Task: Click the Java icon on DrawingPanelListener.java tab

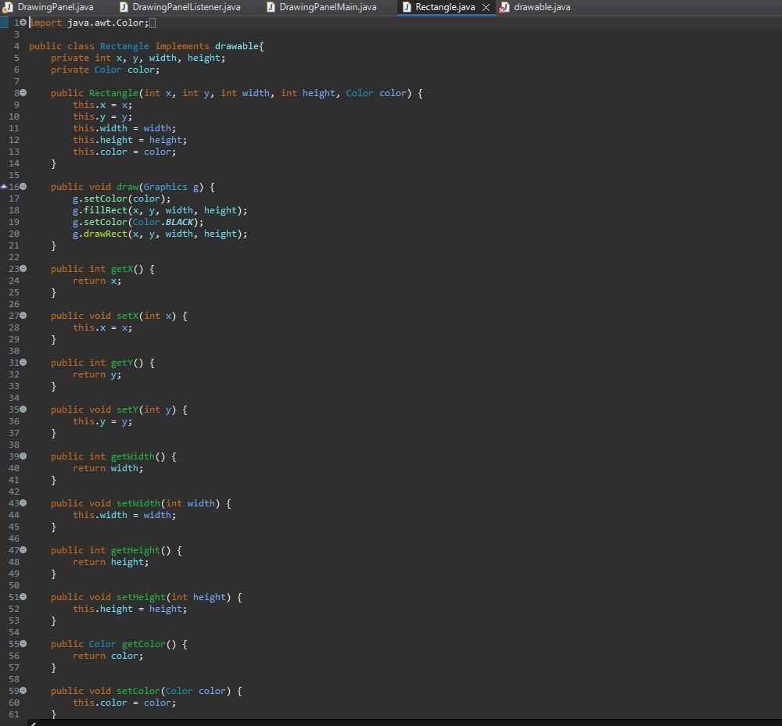Action: pyautogui.click(x=122, y=7)
